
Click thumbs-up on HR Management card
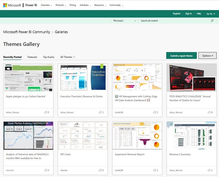[154, 112]
